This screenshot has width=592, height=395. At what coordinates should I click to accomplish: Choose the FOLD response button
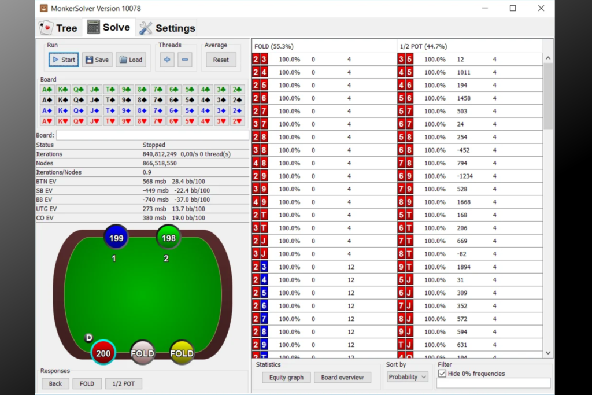point(87,383)
